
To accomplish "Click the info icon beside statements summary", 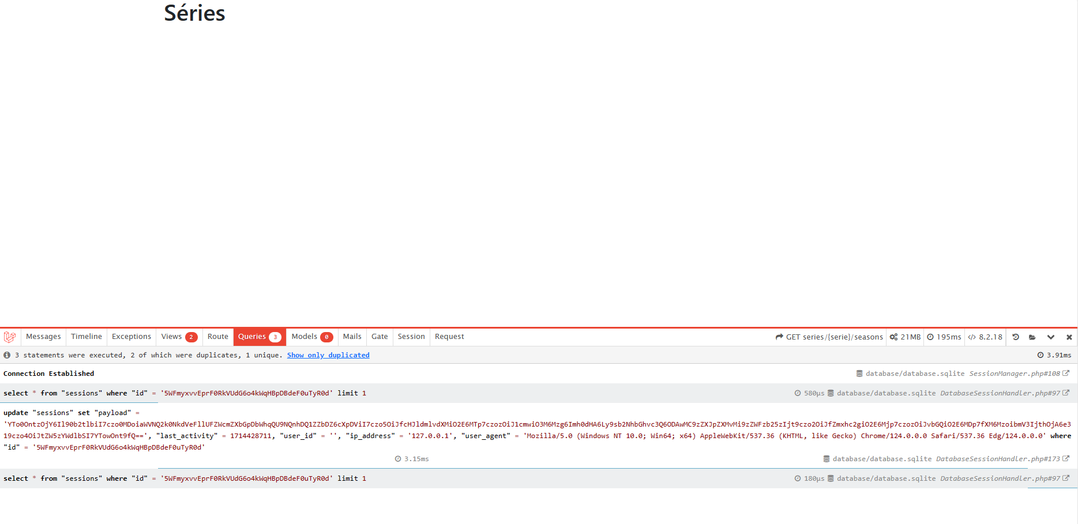I will pos(7,355).
